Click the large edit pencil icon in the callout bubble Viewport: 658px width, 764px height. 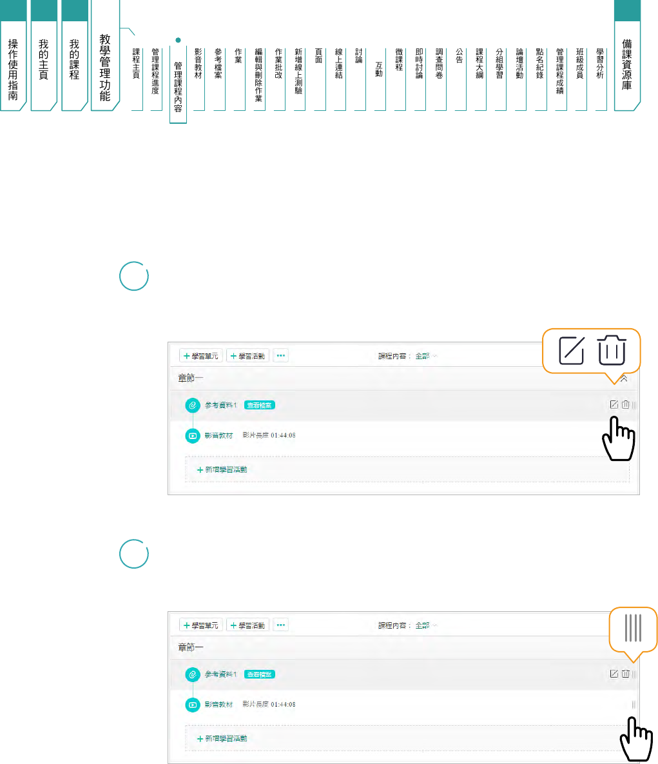point(571,350)
